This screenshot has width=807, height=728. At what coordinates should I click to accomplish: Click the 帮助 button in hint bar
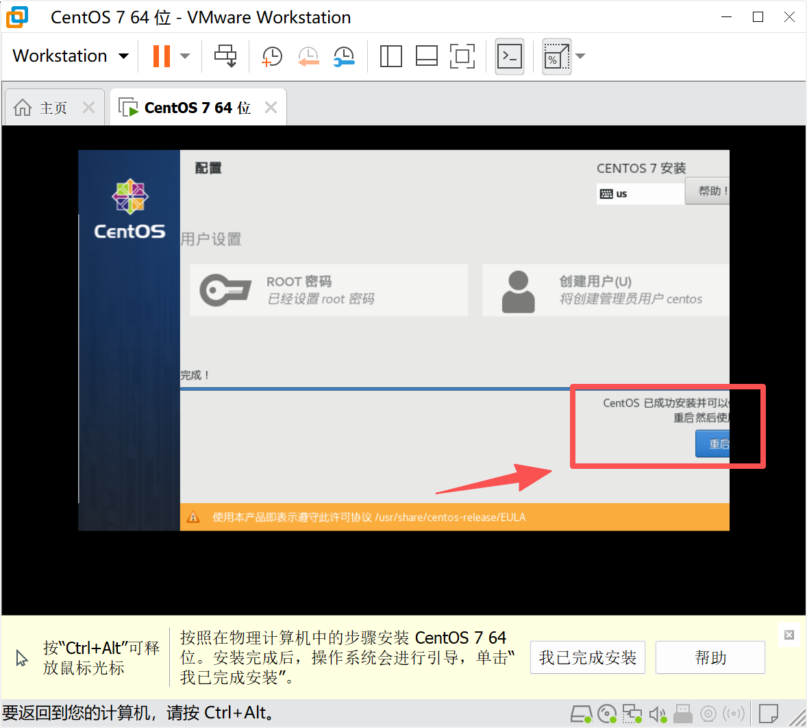point(710,657)
